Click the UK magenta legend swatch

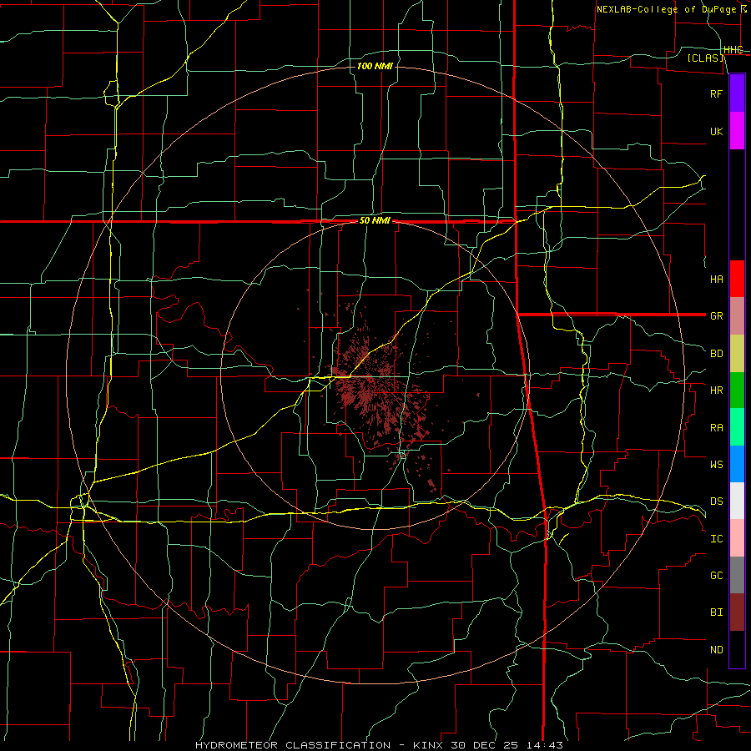point(737,131)
